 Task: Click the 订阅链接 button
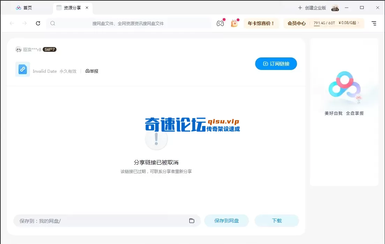tap(276, 64)
